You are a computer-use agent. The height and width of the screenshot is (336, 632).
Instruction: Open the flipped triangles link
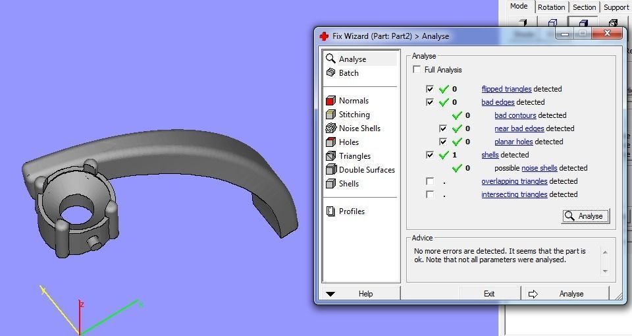506,89
